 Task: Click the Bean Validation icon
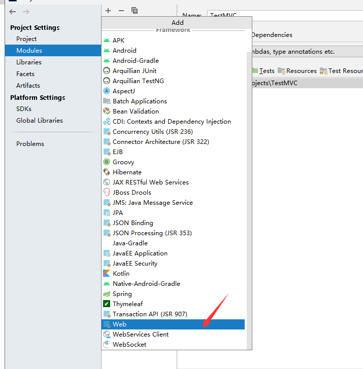pos(107,111)
